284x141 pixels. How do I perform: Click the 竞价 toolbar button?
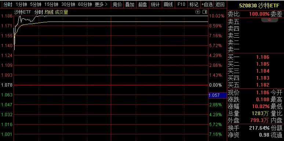(117, 4)
